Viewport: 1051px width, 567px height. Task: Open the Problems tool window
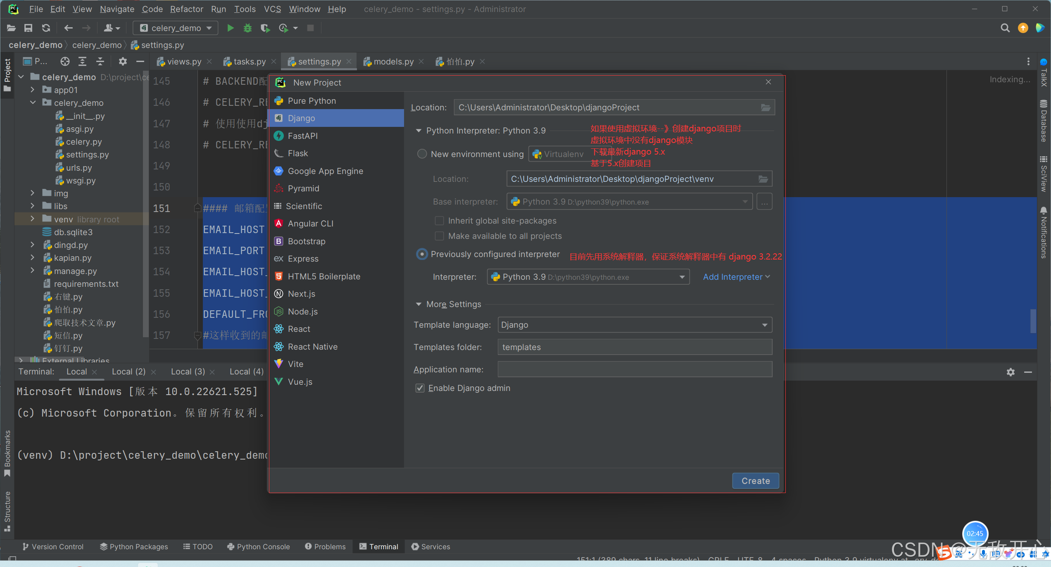coord(325,547)
